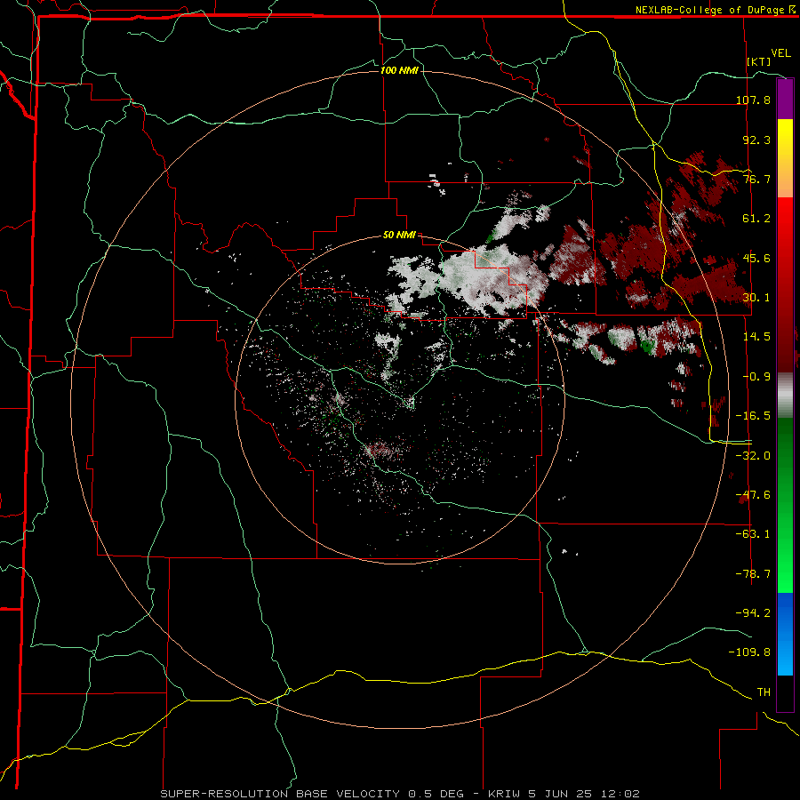Click the -16.5 legend value
The image size is (800, 800).
pyautogui.click(x=753, y=416)
